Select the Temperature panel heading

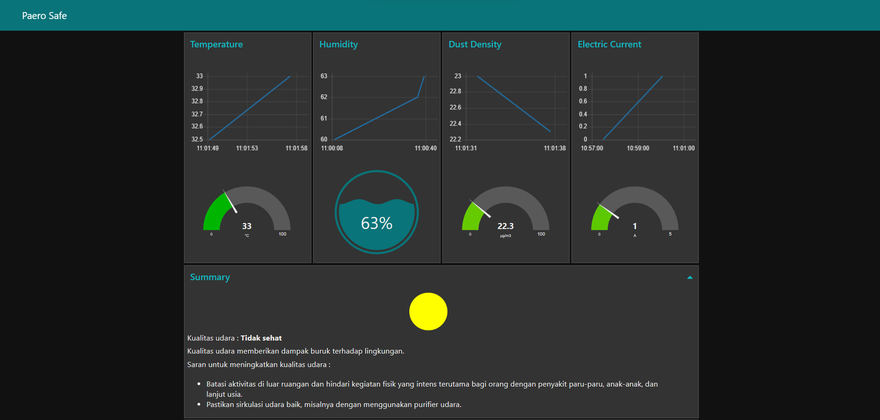pos(217,45)
